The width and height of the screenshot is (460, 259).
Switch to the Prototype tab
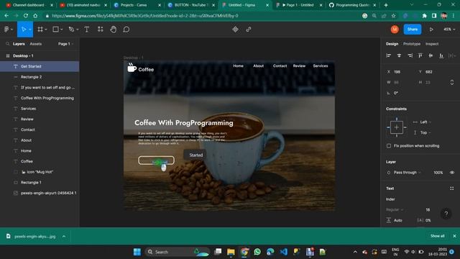click(412, 44)
